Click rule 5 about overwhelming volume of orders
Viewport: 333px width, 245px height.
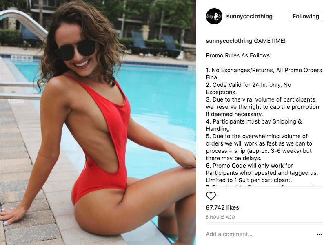click(x=259, y=147)
